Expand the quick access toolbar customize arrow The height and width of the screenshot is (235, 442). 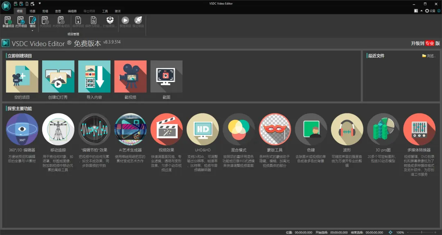[40, 3]
